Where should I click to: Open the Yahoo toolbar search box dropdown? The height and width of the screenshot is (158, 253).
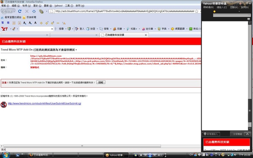(x=52, y=29)
